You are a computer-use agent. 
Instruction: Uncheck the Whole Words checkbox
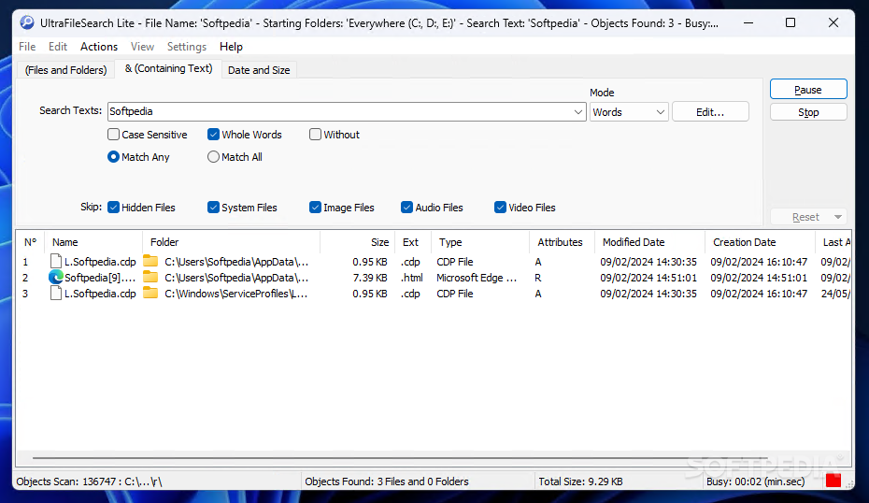[213, 135]
